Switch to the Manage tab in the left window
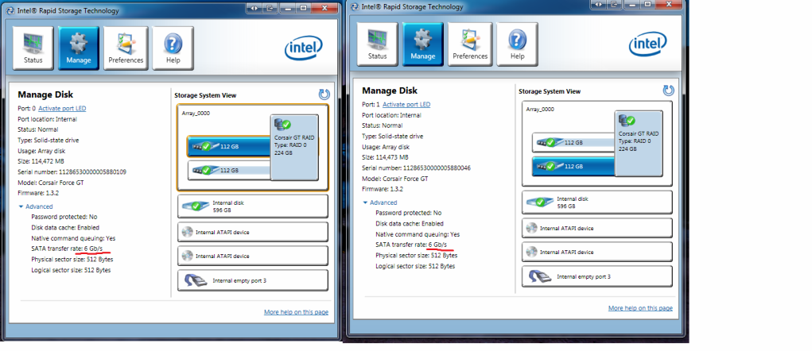 pos(79,48)
